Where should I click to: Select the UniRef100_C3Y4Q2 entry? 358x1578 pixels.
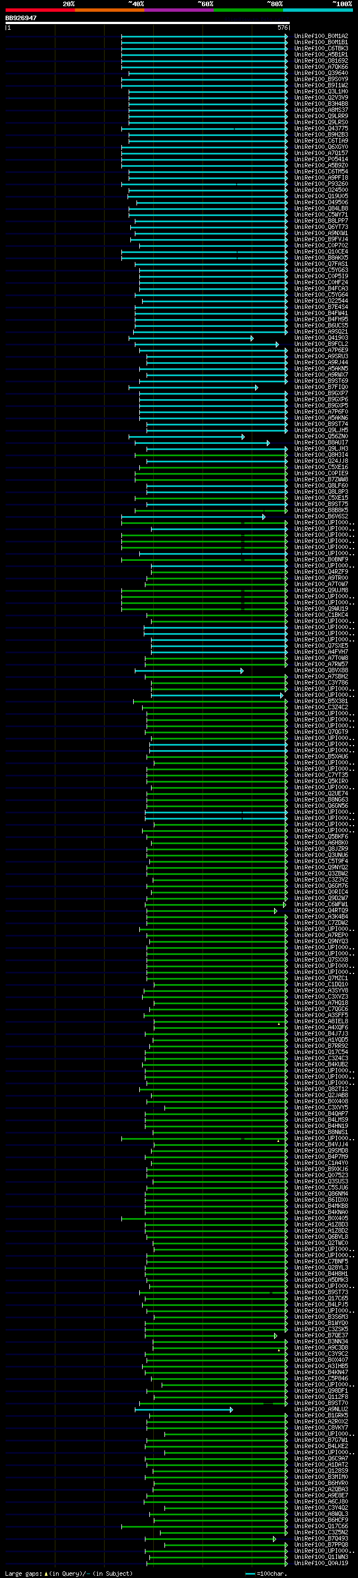[321, 1507]
